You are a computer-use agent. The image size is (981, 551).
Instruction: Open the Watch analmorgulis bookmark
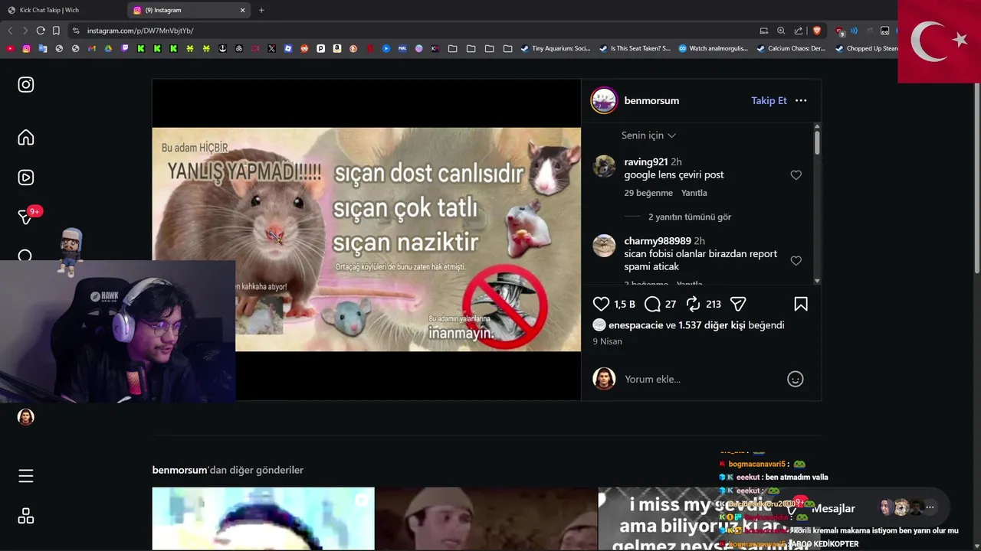(714, 48)
